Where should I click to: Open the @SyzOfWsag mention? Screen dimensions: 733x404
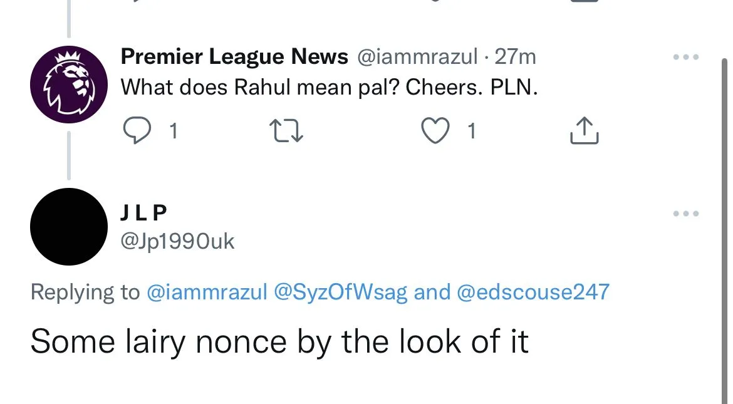(x=341, y=292)
